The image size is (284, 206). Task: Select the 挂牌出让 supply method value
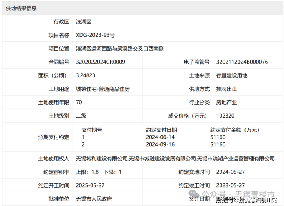[x=226, y=89]
